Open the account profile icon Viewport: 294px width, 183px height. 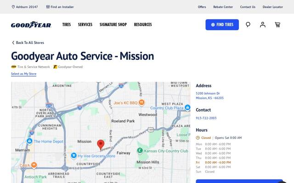[x=263, y=25]
